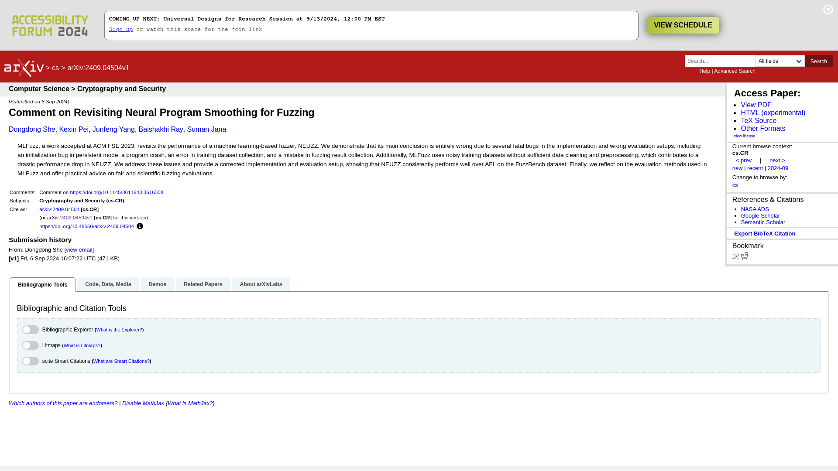Click the arXiv logo icon
Viewport: 838px width, 471px height.
[24, 68]
